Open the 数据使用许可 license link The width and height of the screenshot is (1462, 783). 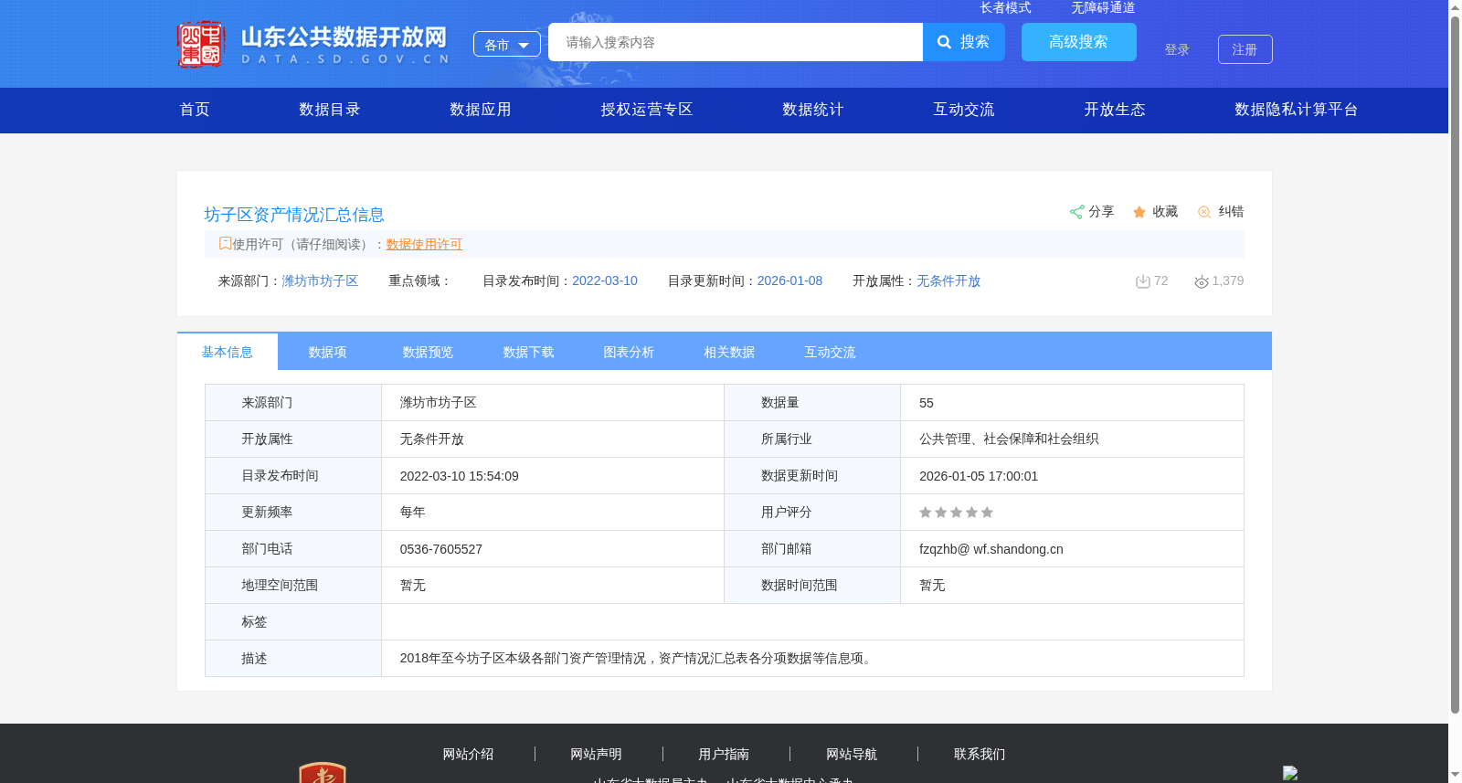pos(424,244)
